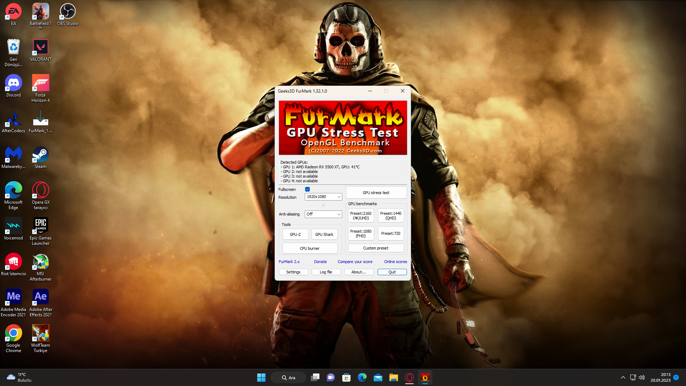Open the Anti-aliasing dropdown
This screenshot has height=386, width=686.
[323, 214]
